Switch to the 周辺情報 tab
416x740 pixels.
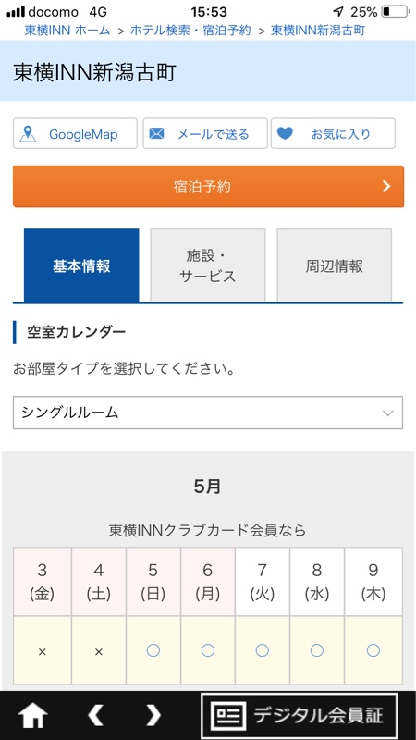tap(335, 265)
